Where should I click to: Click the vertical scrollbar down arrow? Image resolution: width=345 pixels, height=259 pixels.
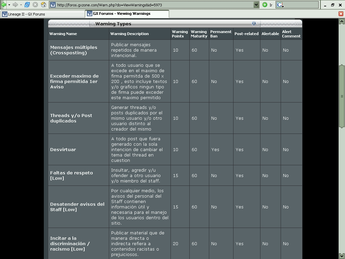[342, 256]
